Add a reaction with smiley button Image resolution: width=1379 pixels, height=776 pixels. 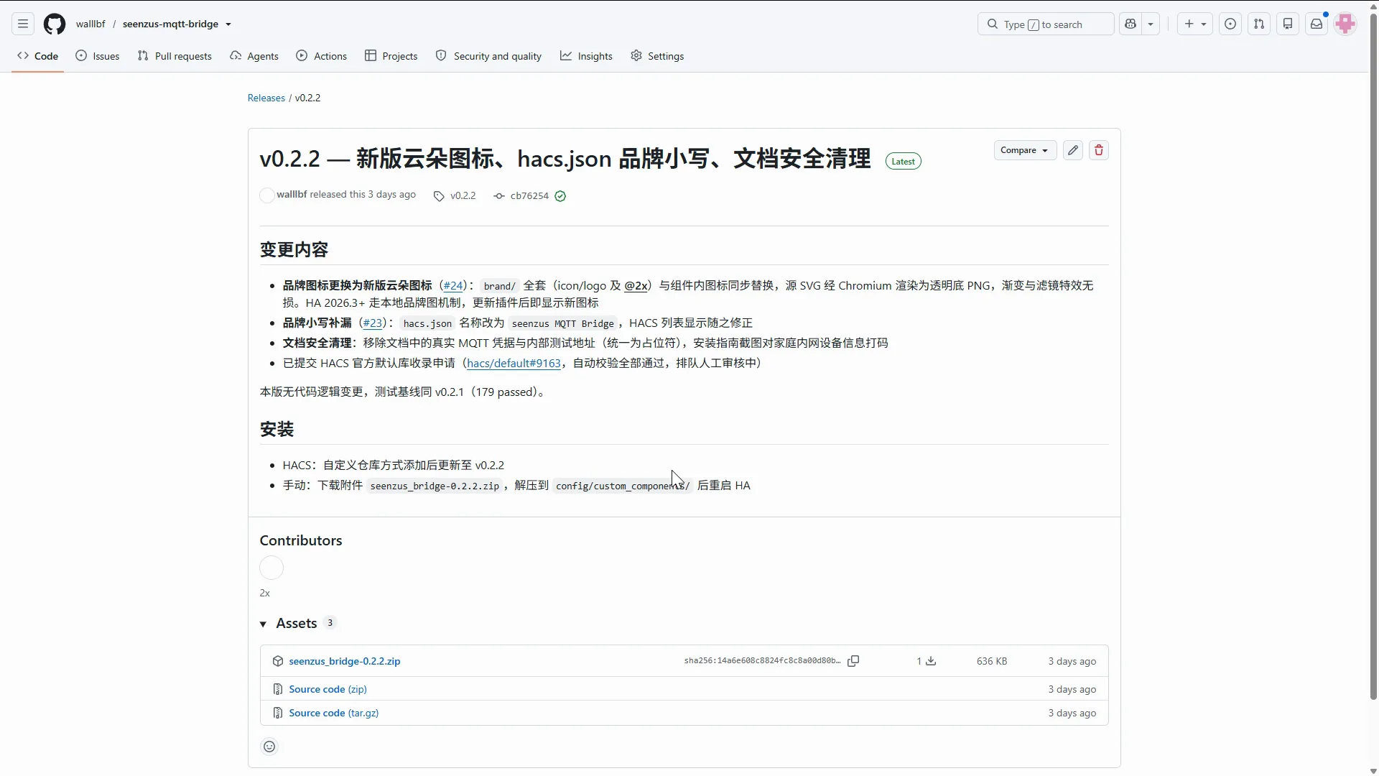(x=269, y=747)
